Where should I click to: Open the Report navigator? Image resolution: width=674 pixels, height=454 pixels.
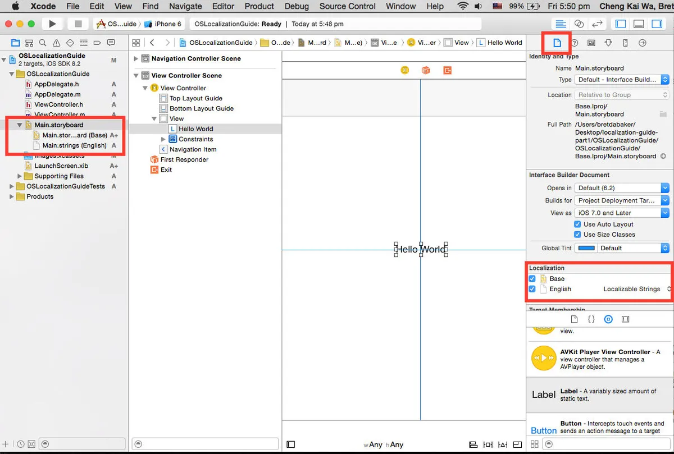[x=111, y=43]
